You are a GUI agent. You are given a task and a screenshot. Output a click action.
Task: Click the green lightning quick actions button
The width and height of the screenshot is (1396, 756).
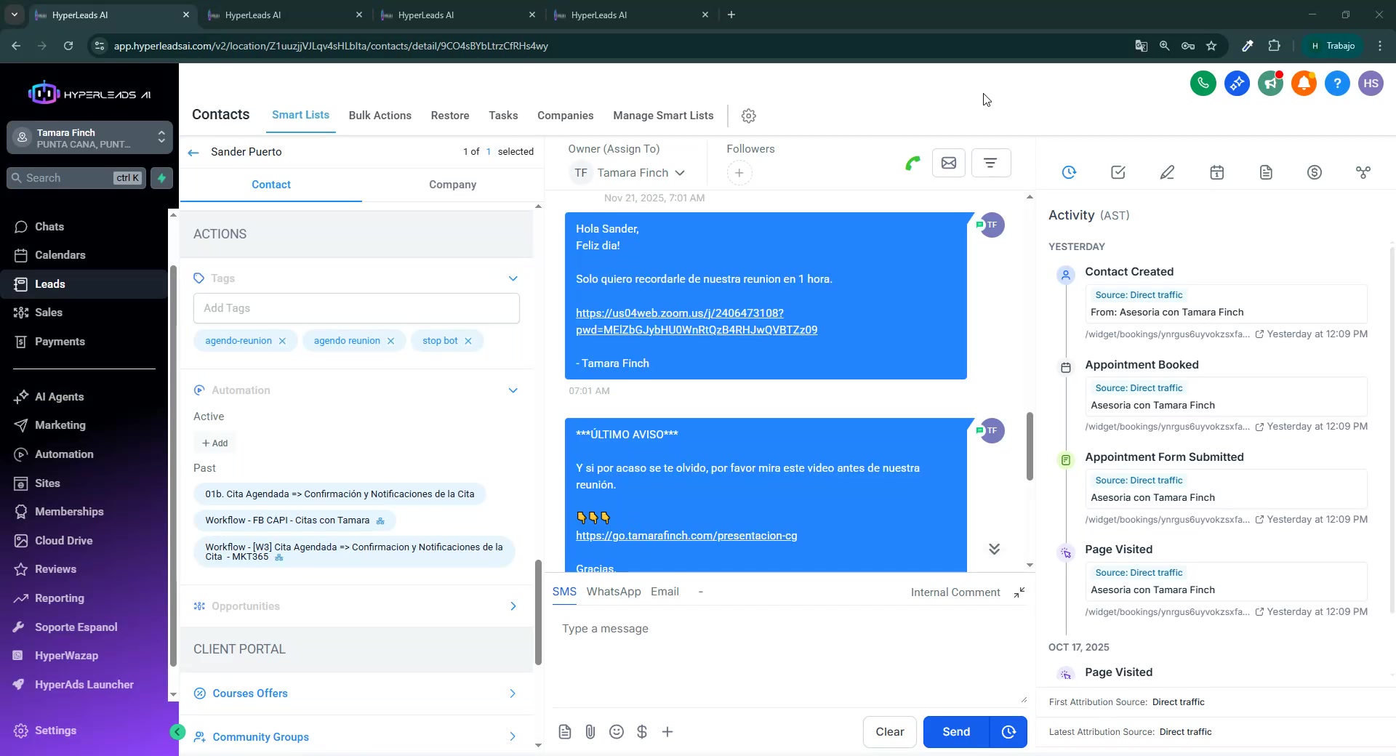click(x=161, y=178)
